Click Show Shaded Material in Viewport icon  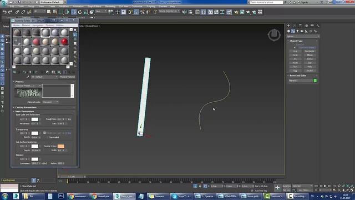59,72
